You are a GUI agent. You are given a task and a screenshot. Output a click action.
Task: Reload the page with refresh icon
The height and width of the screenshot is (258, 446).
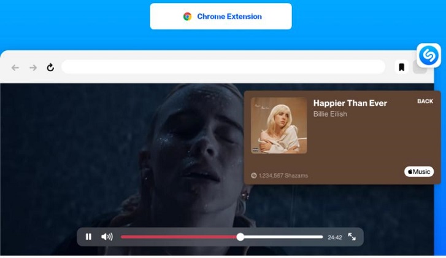point(50,68)
